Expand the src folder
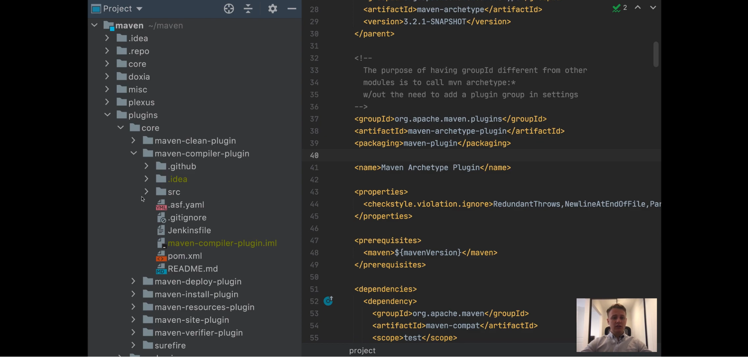This screenshot has height=357, width=748. point(146,192)
